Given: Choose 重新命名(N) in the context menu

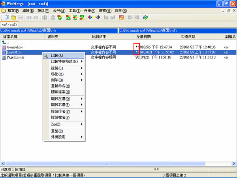Looking at the screenshot, I should [x=64, y=86].
